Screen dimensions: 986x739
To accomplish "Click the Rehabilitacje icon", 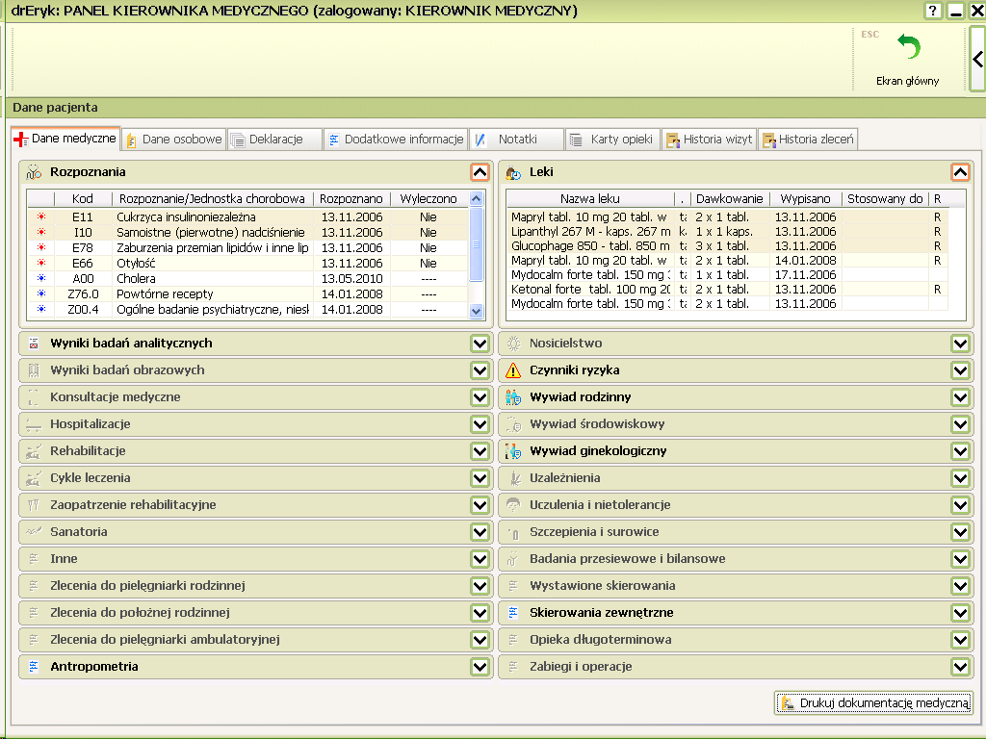I will point(34,451).
